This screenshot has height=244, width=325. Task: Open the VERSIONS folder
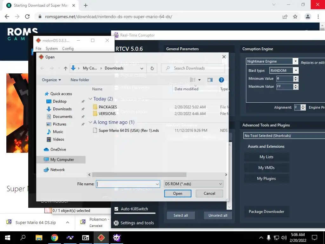107,113
